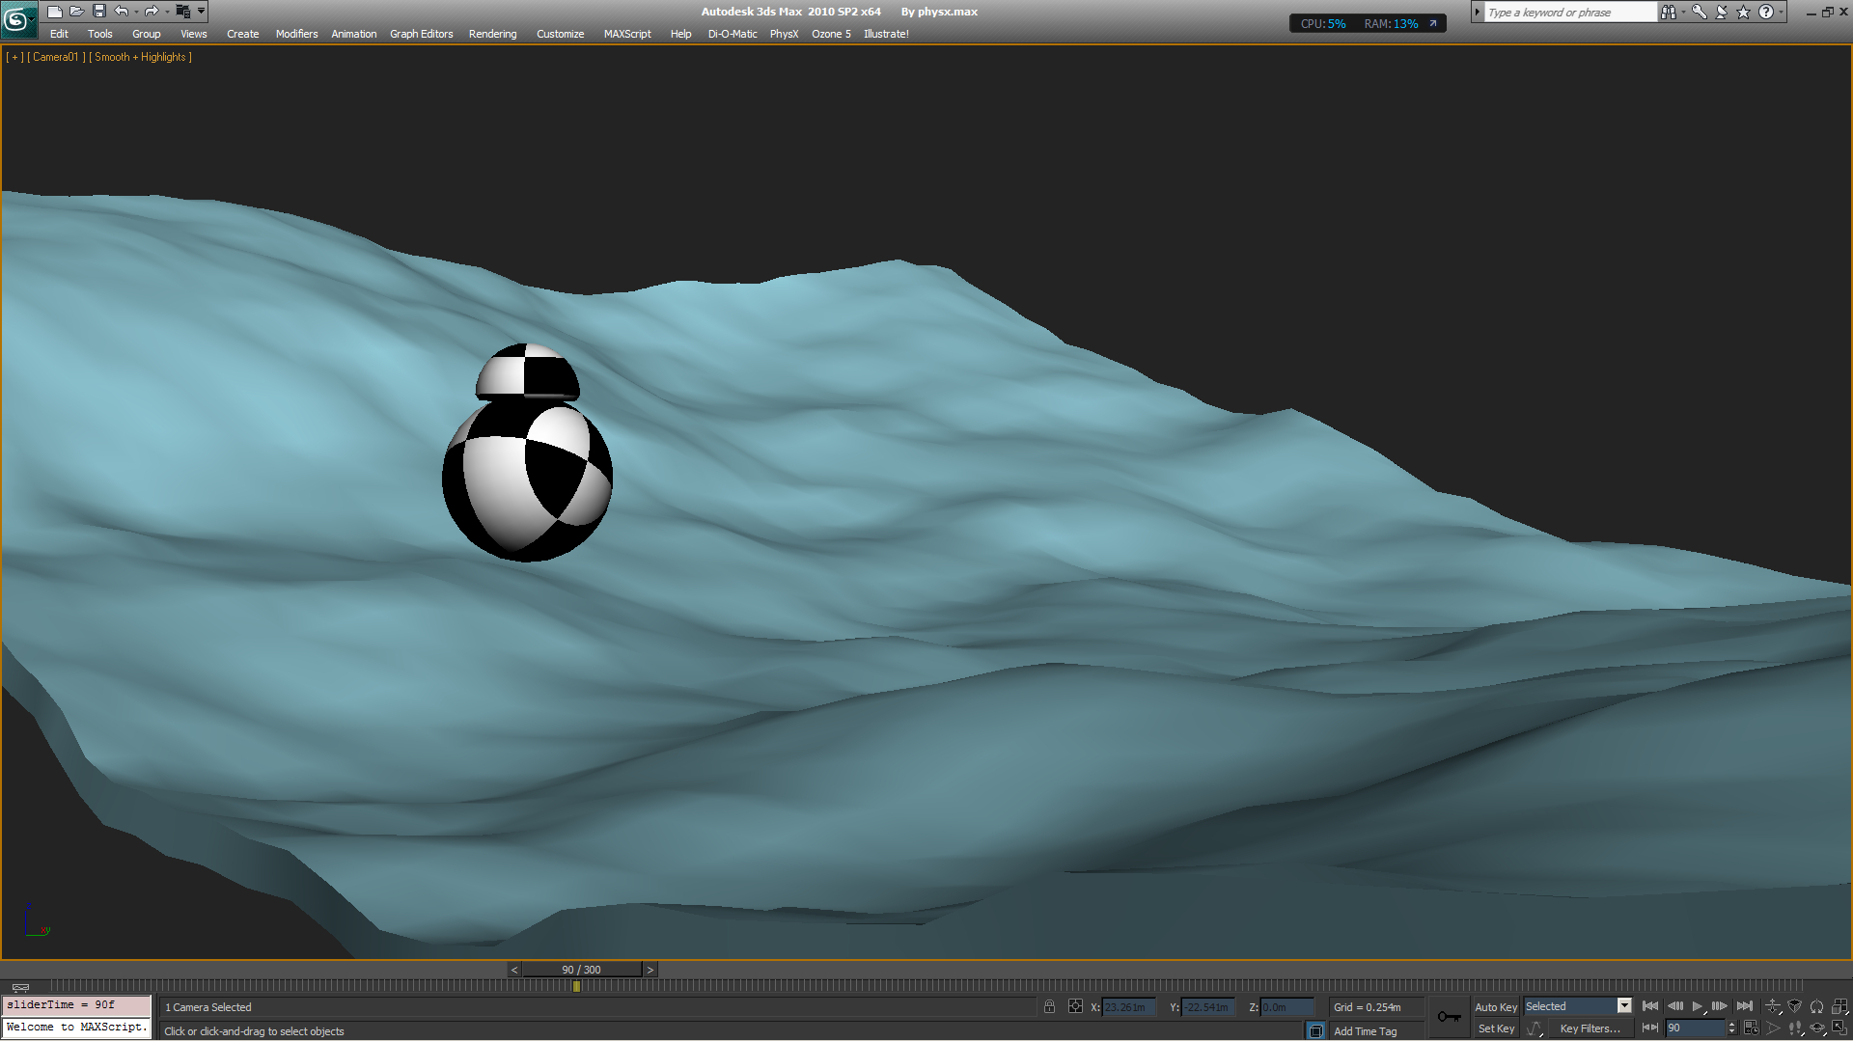Expand Customize Quick Access Toolbar arrow
Image resolution: width=1853 pixels, height=1042 pixels.
coord(201,12)
